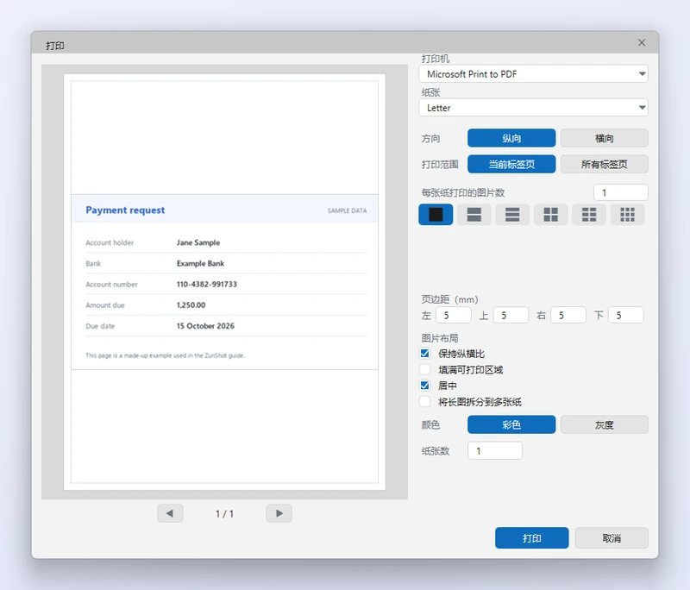690x590 pixels.
Task: Toggle the 保持纵横比 checkbox
Action: 424,354
